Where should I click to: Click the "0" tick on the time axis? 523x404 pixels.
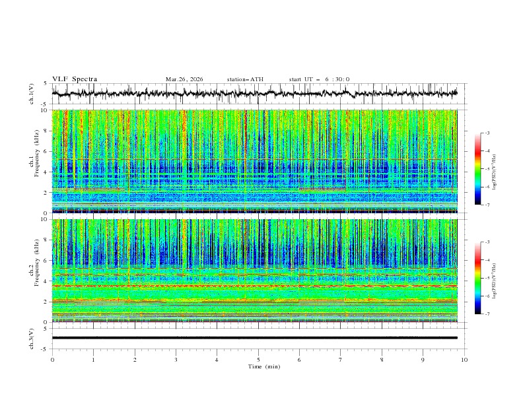(52, 360)
